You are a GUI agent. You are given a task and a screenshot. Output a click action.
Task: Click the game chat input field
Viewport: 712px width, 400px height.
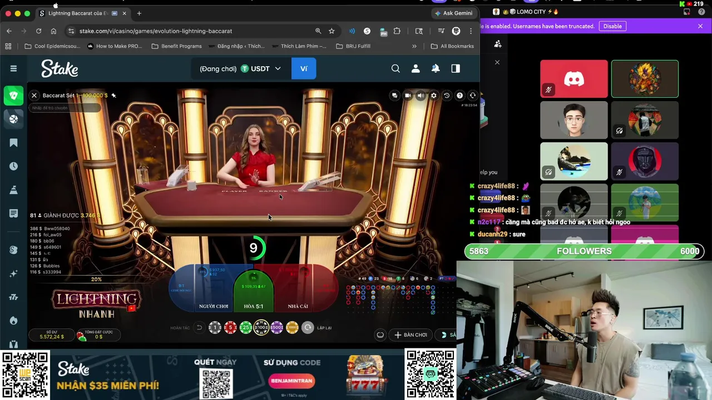pos(65,108)
